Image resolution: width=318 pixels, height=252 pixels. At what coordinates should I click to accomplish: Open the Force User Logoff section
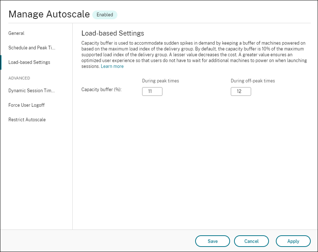click(x=26, y=105)
